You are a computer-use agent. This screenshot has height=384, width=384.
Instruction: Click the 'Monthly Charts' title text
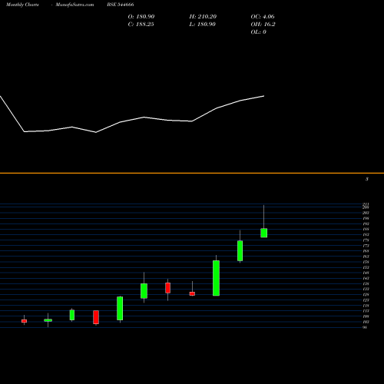point(22,5)
